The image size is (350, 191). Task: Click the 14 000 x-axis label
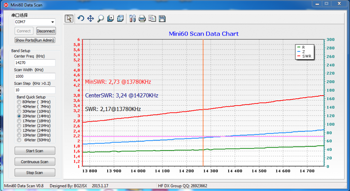pos(138,171)
